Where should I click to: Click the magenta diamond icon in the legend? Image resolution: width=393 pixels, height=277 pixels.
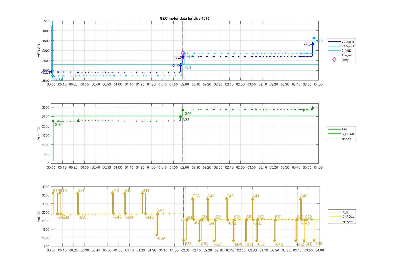click(334, 60)
